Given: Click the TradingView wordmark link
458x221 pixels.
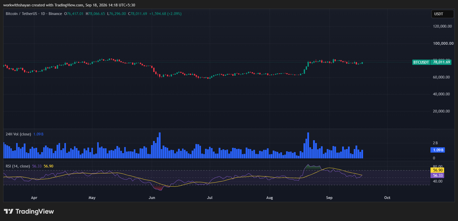Looking at the screenshot, I should point(34,212).
